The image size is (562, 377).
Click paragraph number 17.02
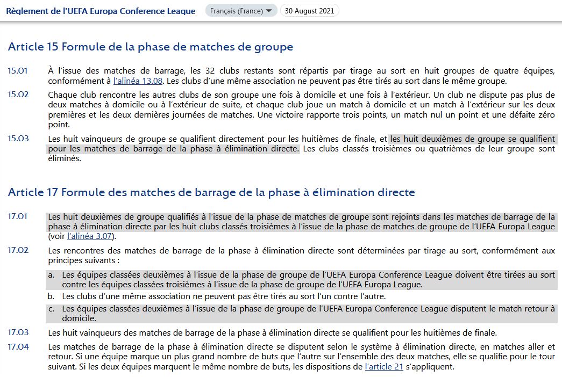(x=18, y=250)
